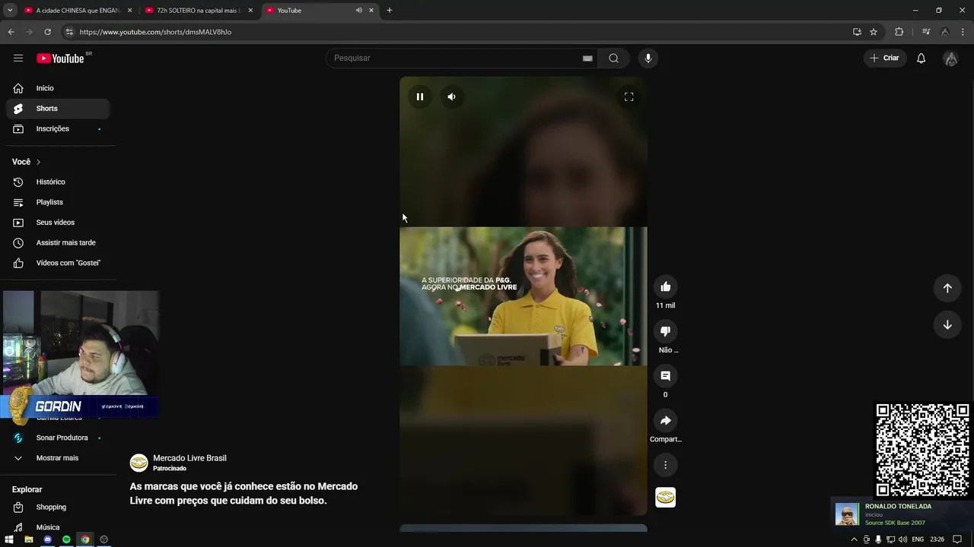
Task: Reload the current page
Action: click(x=47, y=32)
